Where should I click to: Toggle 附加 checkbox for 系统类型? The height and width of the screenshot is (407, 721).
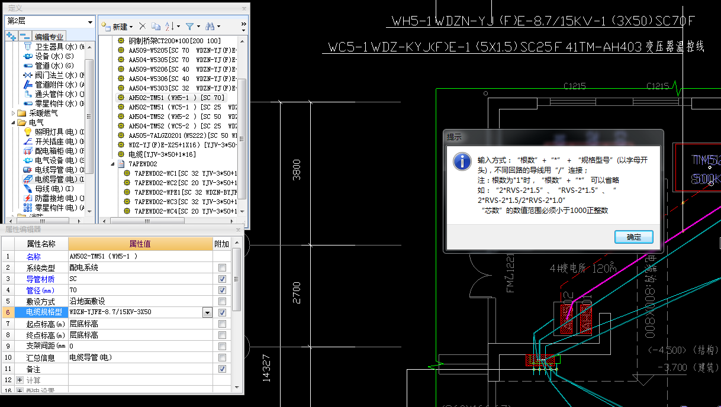tap(222, 268)
